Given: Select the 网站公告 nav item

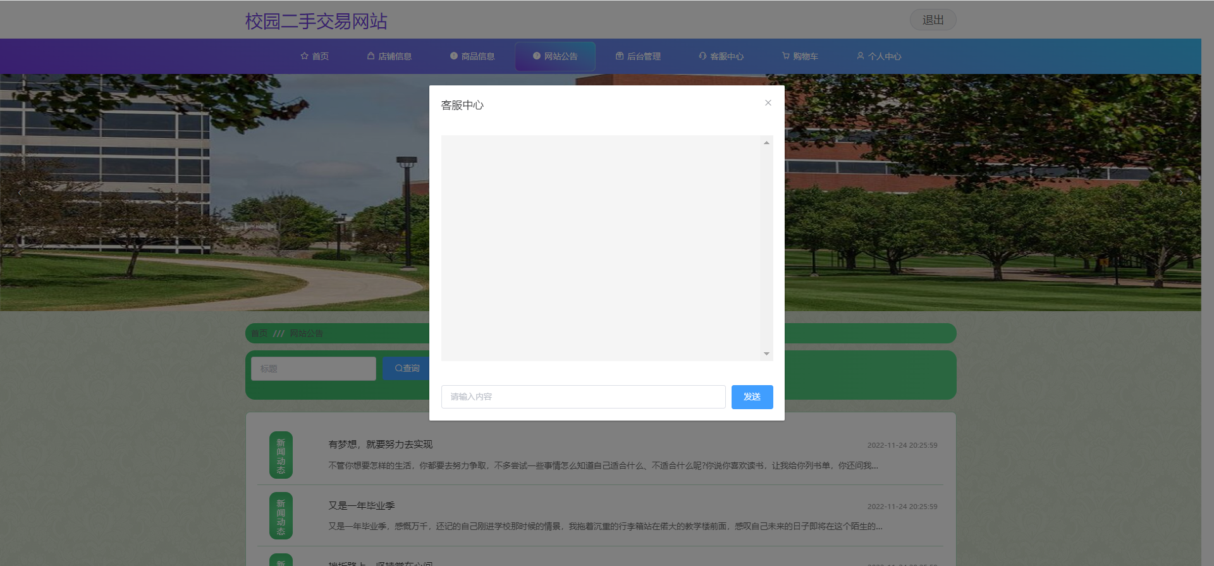Looking at the screenshot, I should click(x=555, y=56).
